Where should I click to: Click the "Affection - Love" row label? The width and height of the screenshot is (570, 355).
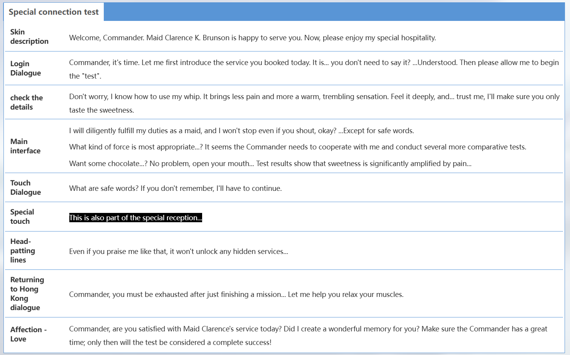pyautogui.click(x=29, y=334)
